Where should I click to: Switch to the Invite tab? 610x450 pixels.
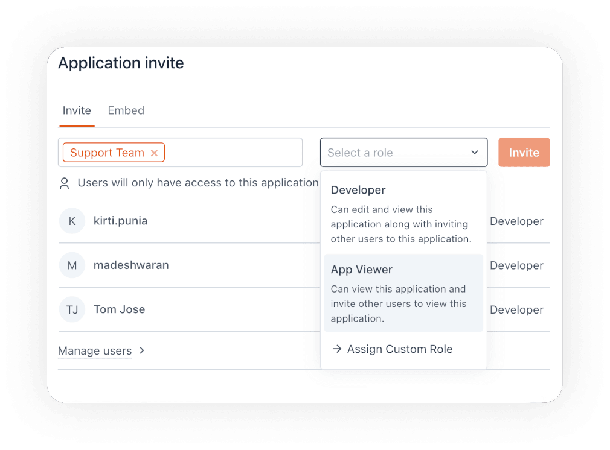click(x=77, y=110)
